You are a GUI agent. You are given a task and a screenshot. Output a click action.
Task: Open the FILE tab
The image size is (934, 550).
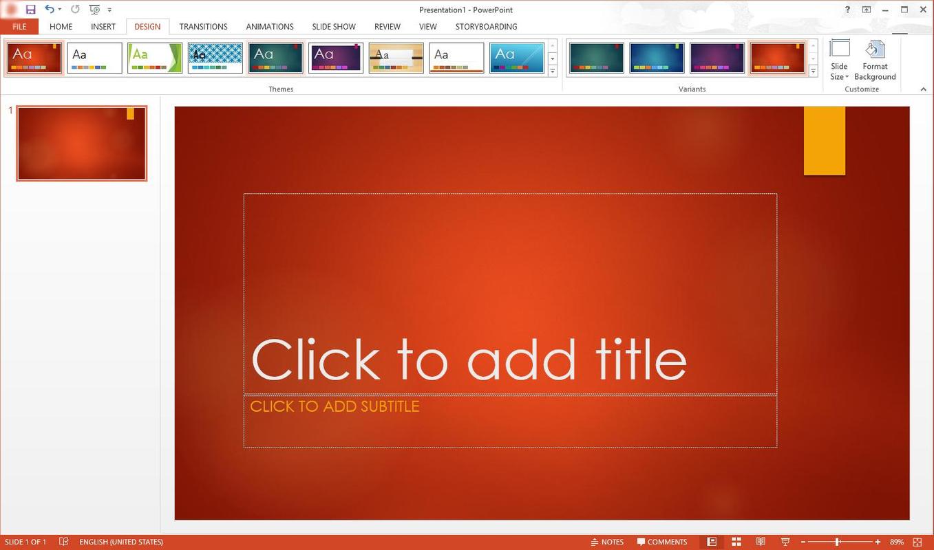point(19,27)
